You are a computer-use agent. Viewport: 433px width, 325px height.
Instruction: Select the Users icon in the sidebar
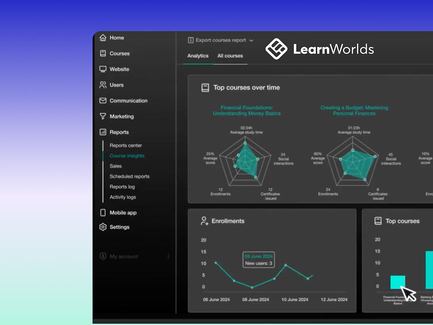pos(103,84)
